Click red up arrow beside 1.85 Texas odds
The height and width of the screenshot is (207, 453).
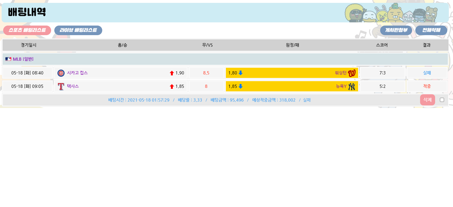point(172,87)
